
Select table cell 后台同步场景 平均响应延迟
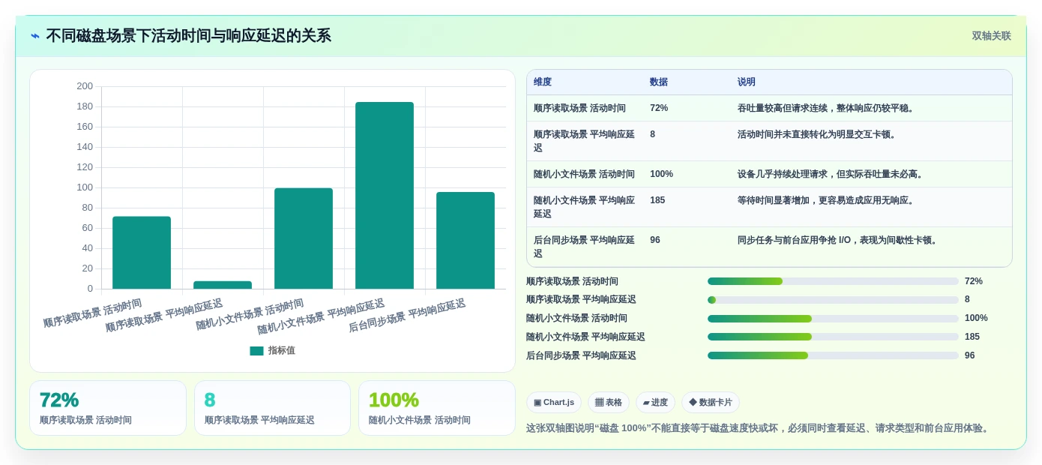pyautogui.click(x=585, y=247)
